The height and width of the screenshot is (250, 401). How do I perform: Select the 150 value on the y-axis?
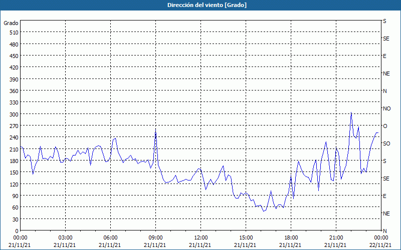pos(14,172)
